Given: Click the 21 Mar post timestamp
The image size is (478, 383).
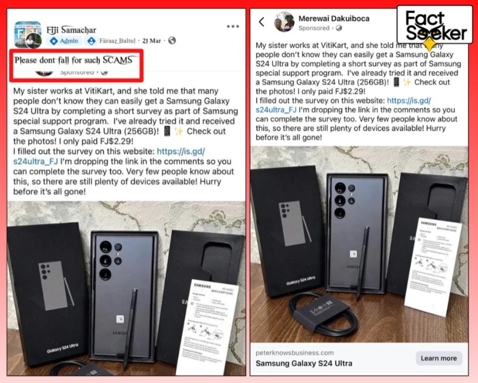Looking at the screenshot, I should click(151, 40).
